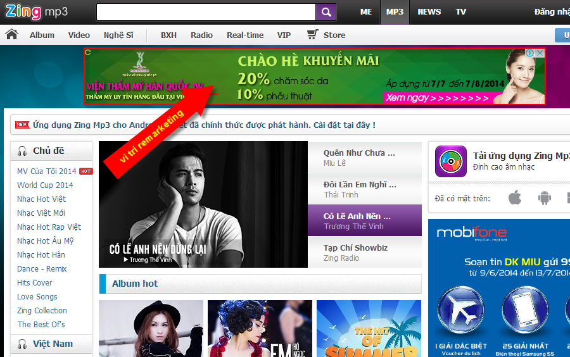This screenshot has width=570, height=357.
Task: Open Nhạc Hot Việt topic
Action: tap(41, 199)
